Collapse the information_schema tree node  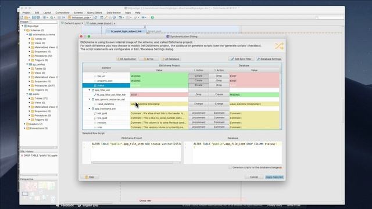click(27, 35)
